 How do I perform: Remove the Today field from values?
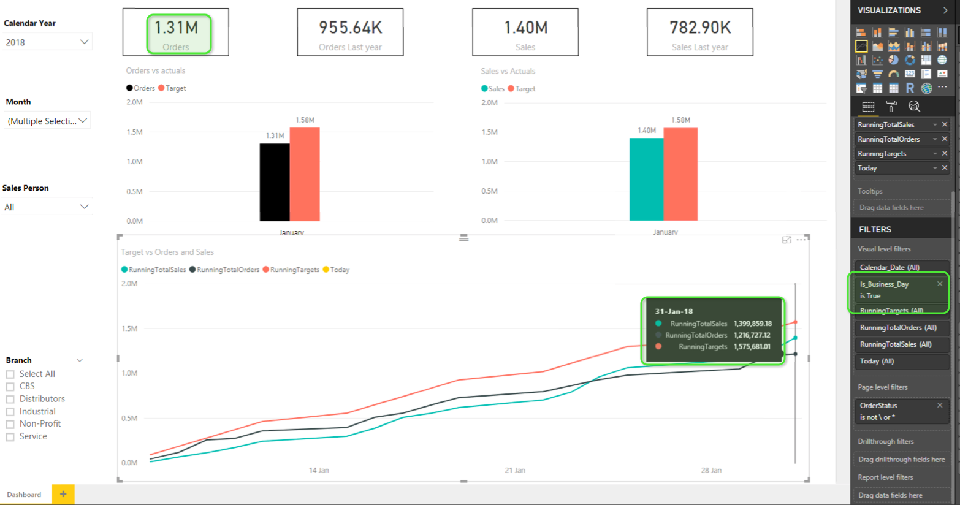tap(945, 168)
